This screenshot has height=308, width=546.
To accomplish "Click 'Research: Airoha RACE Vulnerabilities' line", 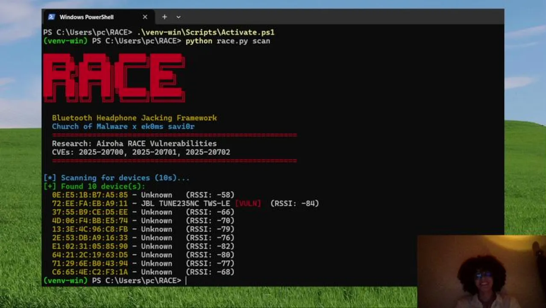I will click(x=134, y=143).
